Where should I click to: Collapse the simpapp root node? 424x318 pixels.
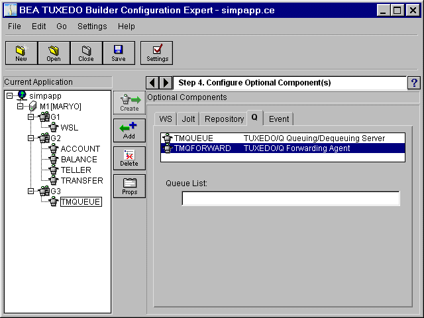click(x=9, y=95)
